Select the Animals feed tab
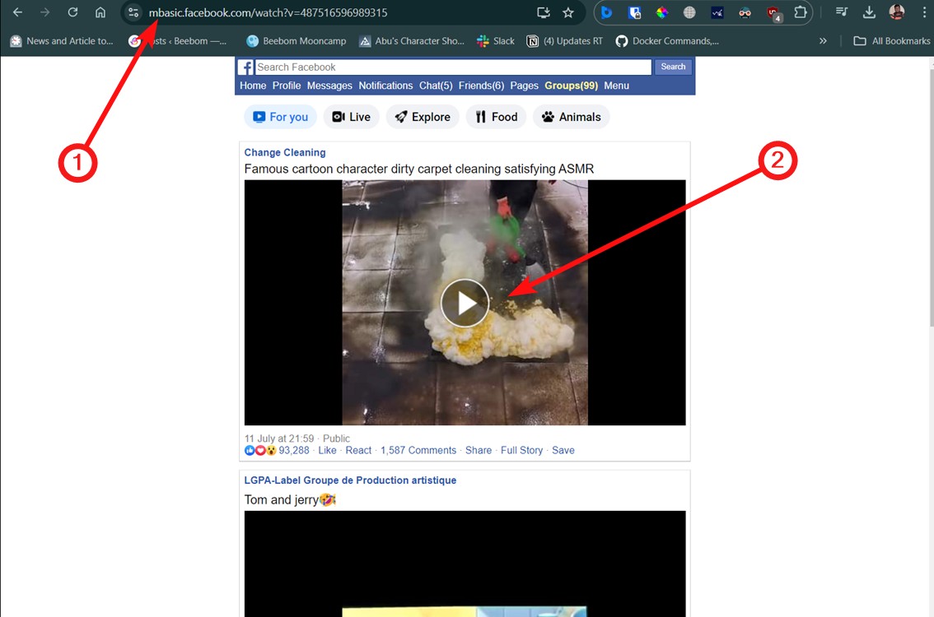 click(x=571, y=117)
